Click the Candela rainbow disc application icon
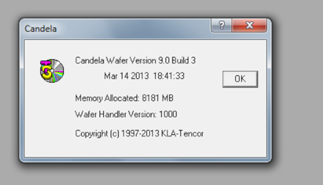This screenshot has width=323, height=185. (52, 71)
